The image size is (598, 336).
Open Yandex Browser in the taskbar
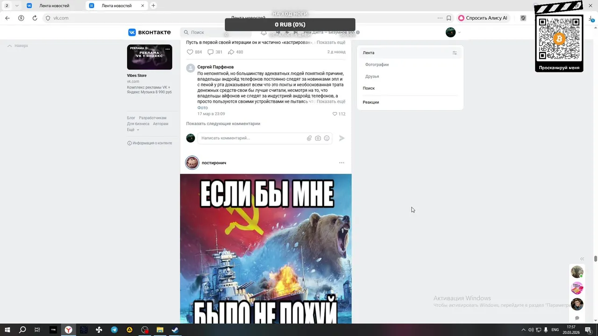[69, 330]
